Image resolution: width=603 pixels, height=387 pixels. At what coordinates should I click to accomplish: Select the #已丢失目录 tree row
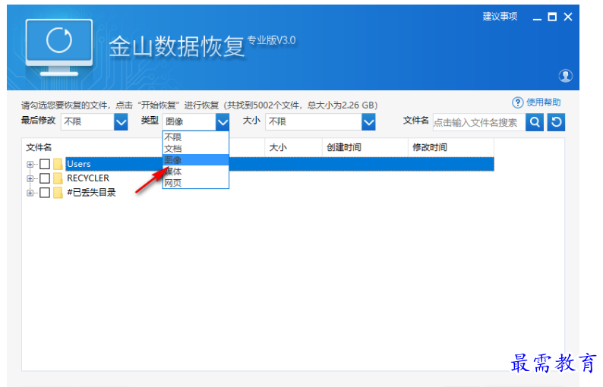coord(91,193)
